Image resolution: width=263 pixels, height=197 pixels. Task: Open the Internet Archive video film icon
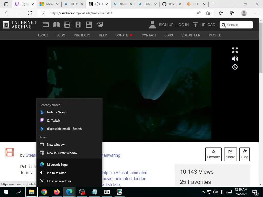67,25
